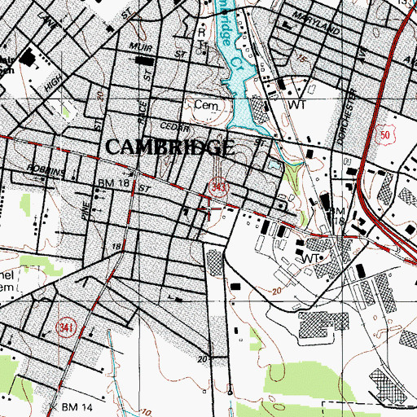Click the lower WT water tower dot

point(321,257)
